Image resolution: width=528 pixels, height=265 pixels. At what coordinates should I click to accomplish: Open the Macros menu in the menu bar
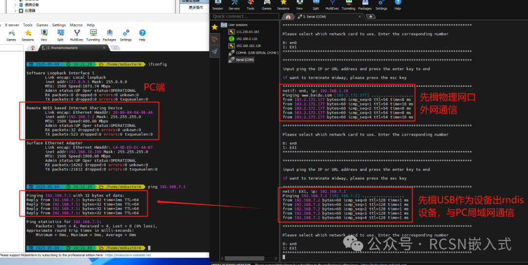point(76,25)
